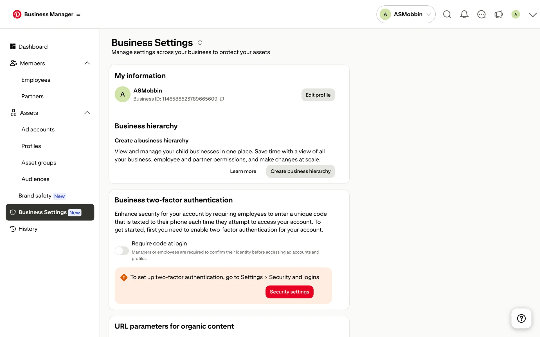Image resolution: width=540 pixels, height=337 pixels.
Task: Copy Business ID using copy icon
Action: click(x=222, y=99)
